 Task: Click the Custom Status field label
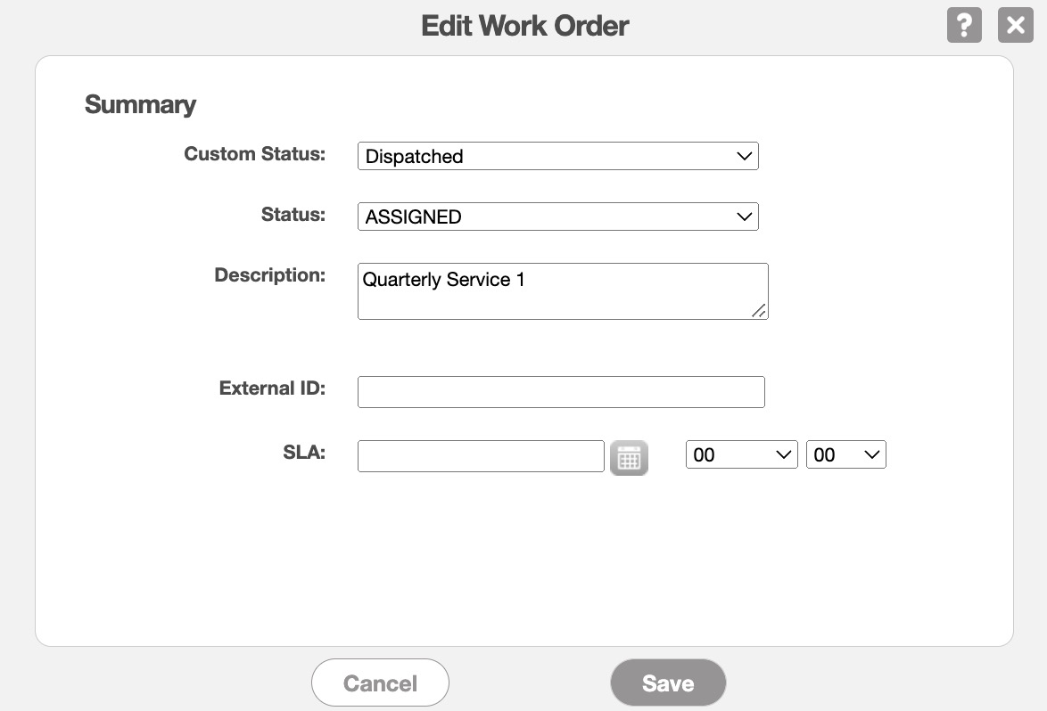click(x=254, y=154)
